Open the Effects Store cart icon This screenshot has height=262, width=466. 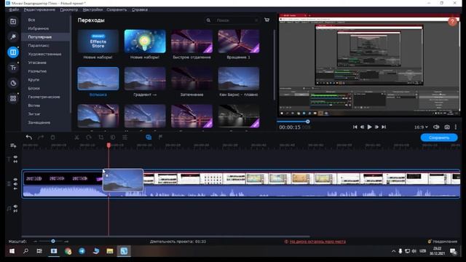tap(267, 20)
